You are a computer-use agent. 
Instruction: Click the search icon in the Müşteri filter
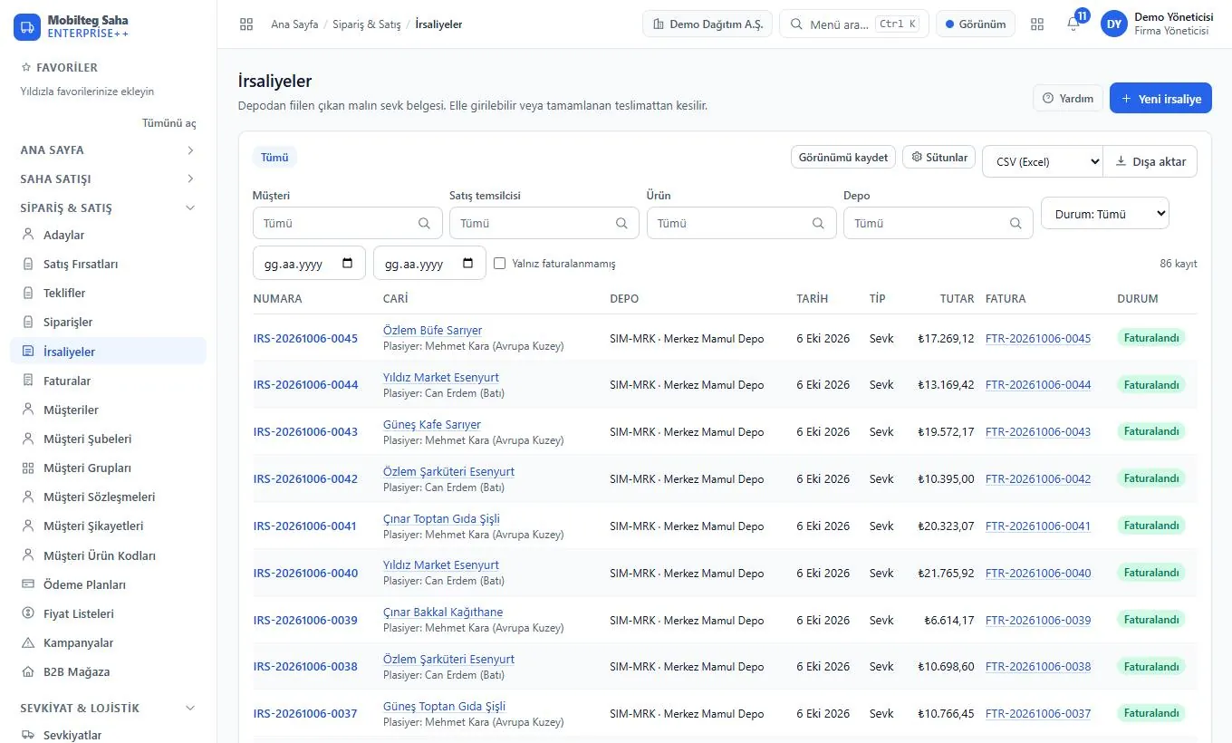point(425,223)
